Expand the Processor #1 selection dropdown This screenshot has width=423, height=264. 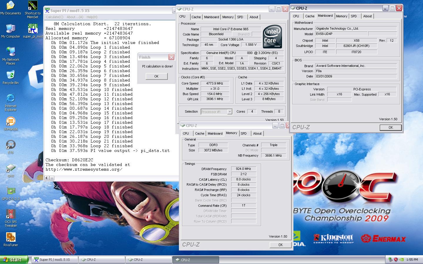point(230,111)
